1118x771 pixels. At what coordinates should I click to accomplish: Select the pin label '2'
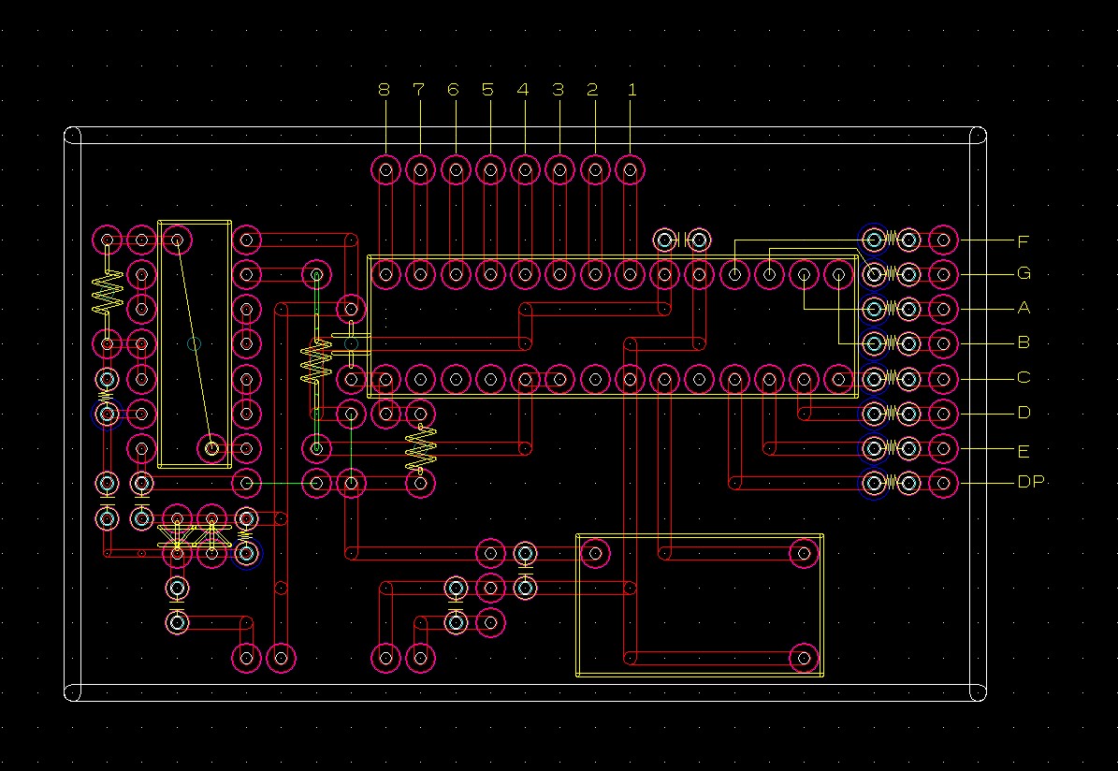tap(592, 90)
